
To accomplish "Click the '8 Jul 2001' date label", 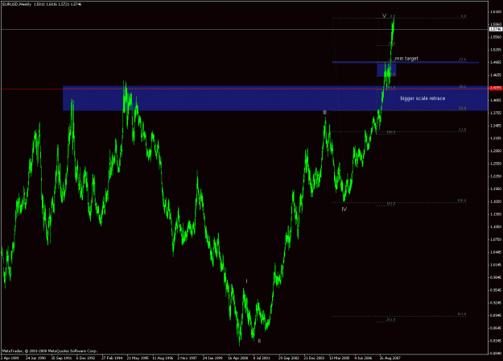I will [x=262, y=358].
